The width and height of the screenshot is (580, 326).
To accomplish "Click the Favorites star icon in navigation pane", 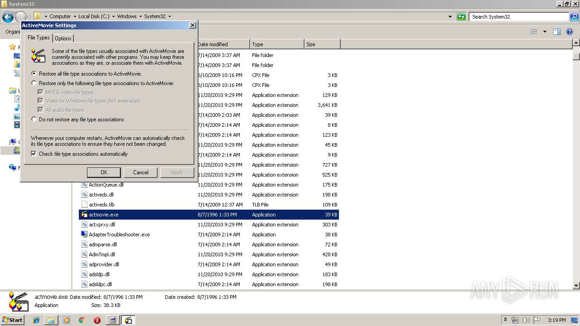I will [13, 47].
